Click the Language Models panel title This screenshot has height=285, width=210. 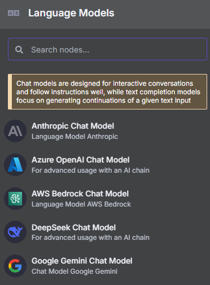tap(71, 13)
